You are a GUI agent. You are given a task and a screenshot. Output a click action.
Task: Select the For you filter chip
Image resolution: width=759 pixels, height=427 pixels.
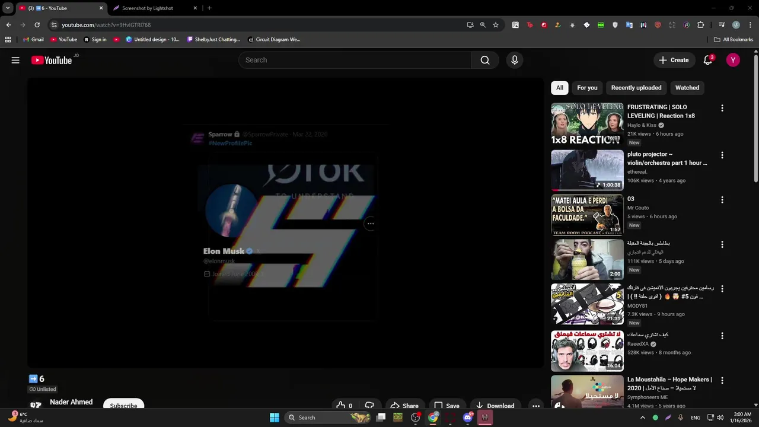coord(587,88)
